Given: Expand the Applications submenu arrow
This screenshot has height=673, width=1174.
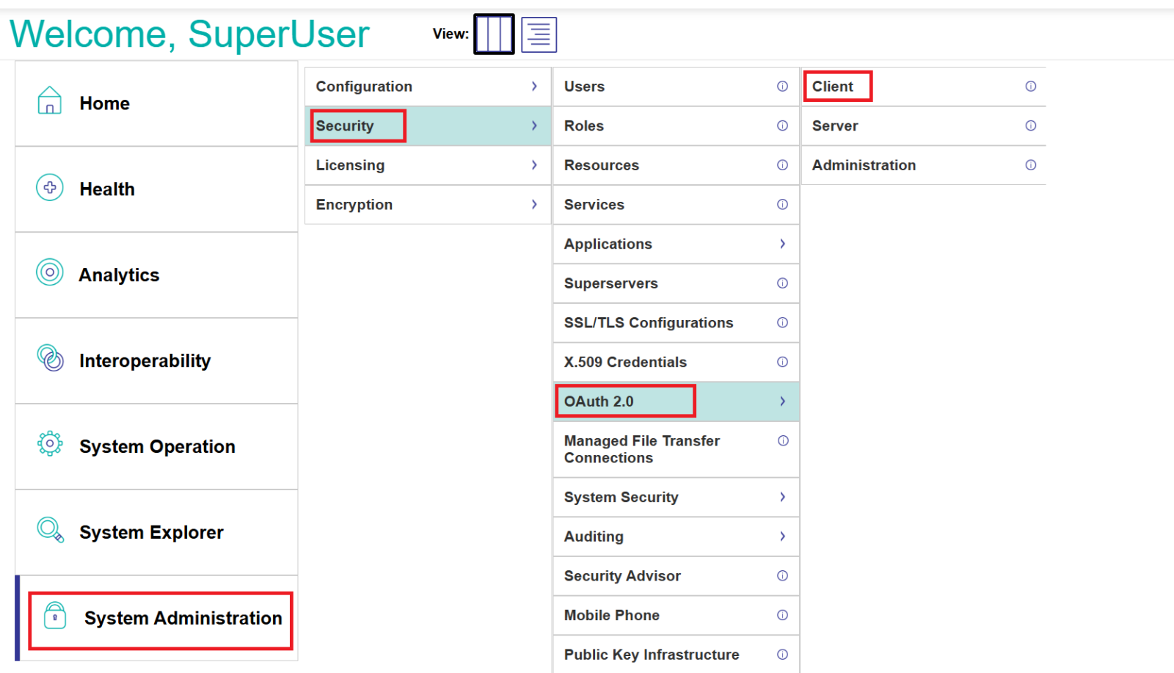Looking at the screenshot, I should [782, 244].
